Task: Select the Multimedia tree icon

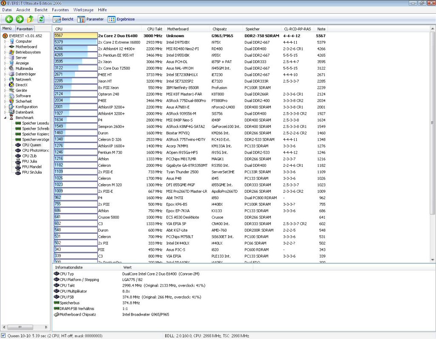Action: (11, 69)
